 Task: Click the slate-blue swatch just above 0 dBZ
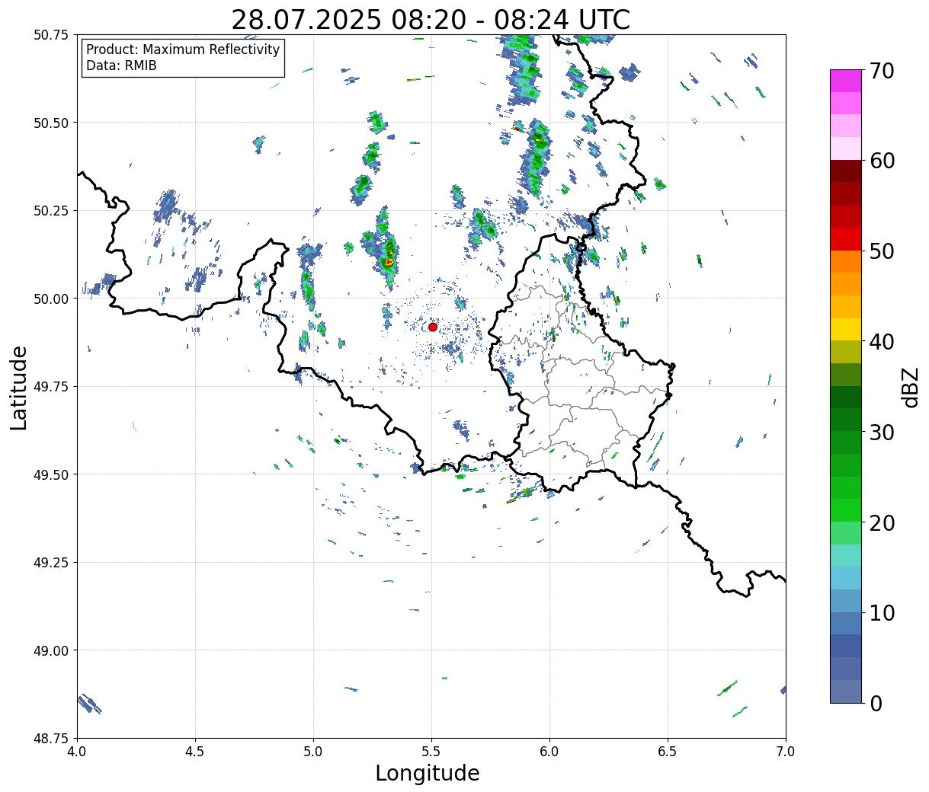(846, 691)
